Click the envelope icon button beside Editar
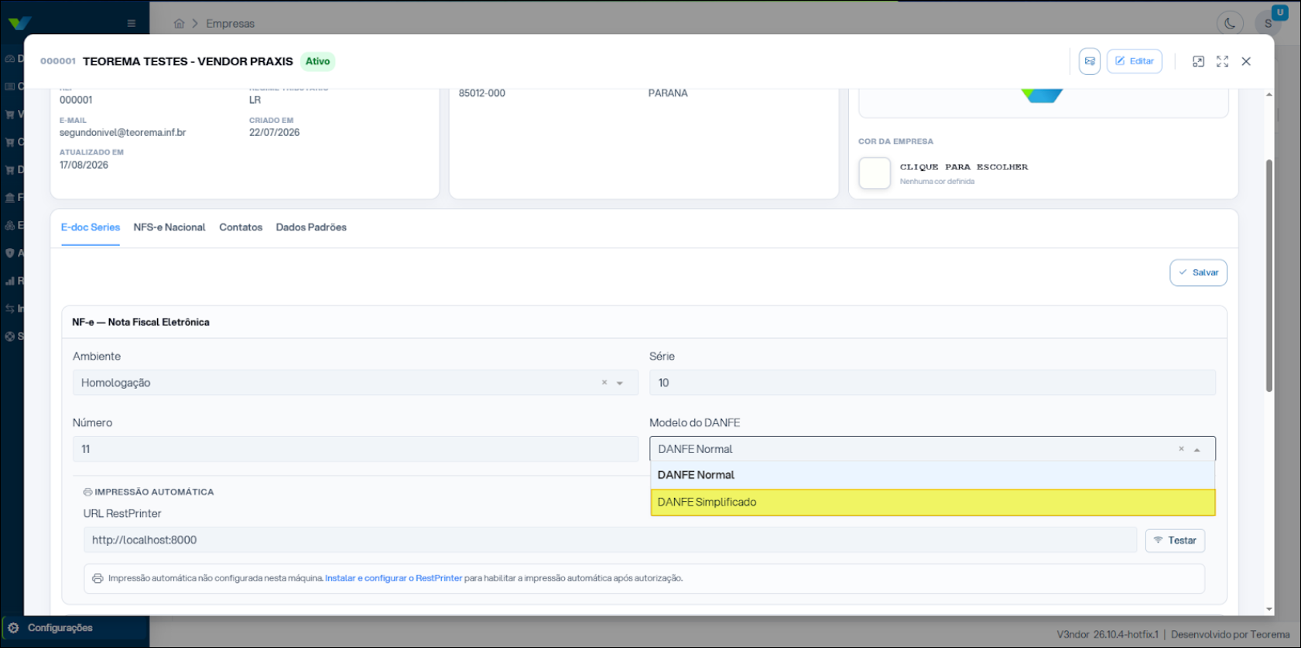 (x=1090, y=61)
